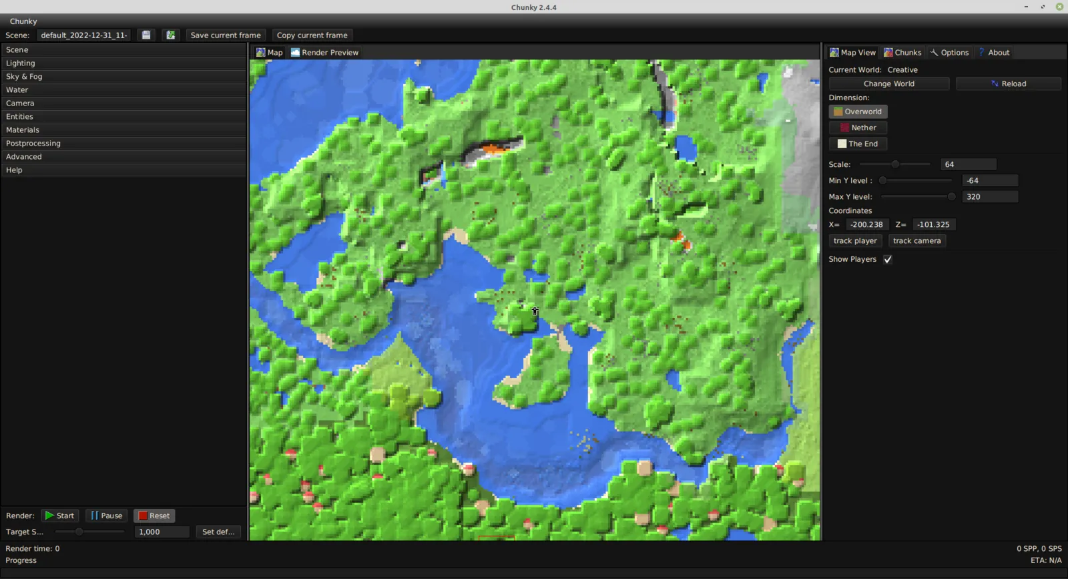
Task: Expand the Sky & Fog section
Action: pyautogui.click(x=123, y=77)
